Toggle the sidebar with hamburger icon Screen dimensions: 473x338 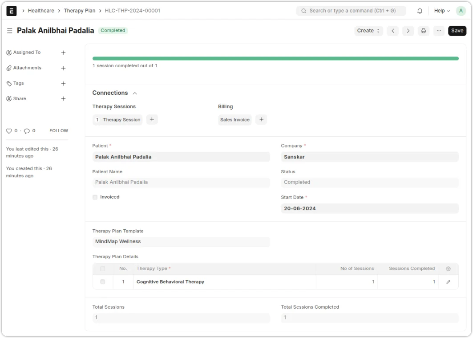click(9, 31)
